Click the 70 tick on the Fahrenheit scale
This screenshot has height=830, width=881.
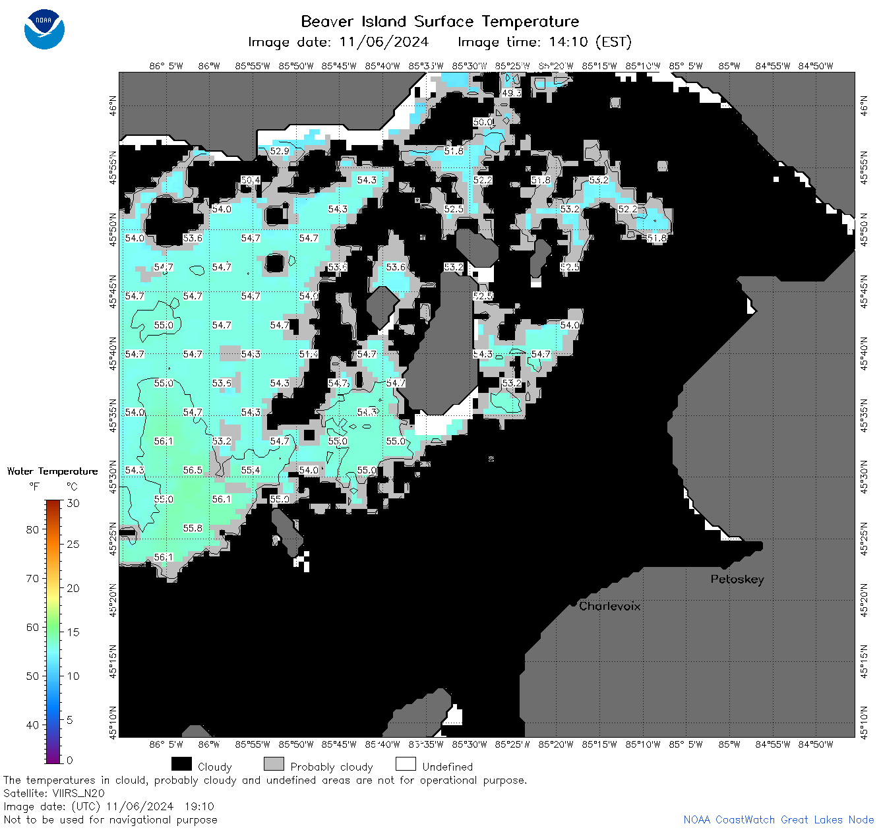(x=32, y=578)
